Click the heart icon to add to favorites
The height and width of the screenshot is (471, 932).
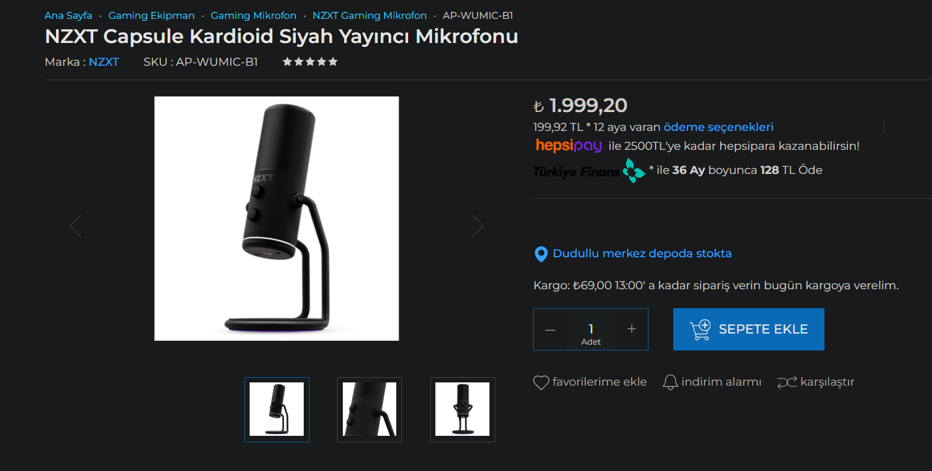(541, 382)
